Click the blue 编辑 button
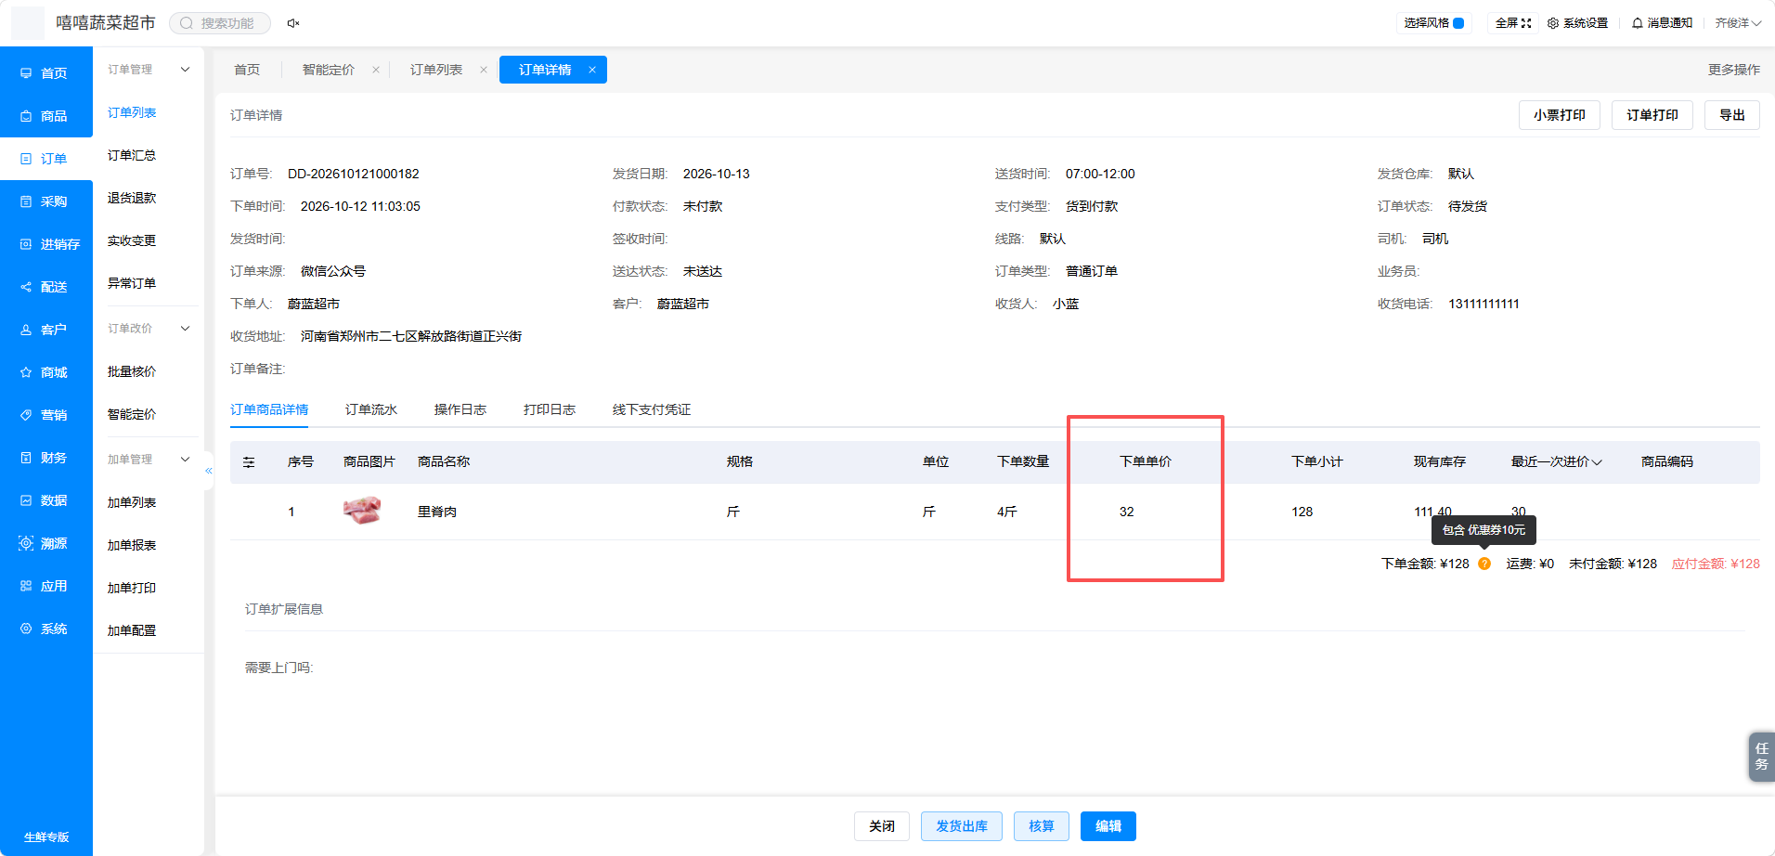 click(1108, 826)
